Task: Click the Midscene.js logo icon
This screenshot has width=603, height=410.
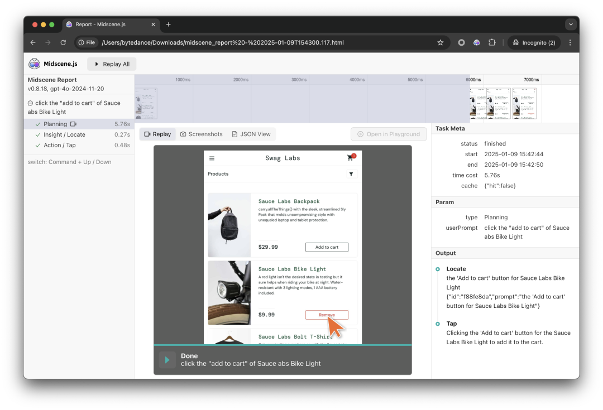Action: tap(34, 63)
